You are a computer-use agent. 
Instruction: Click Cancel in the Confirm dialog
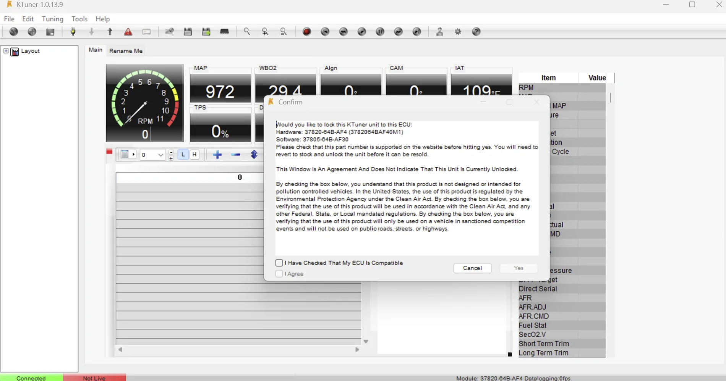(472, 268)
